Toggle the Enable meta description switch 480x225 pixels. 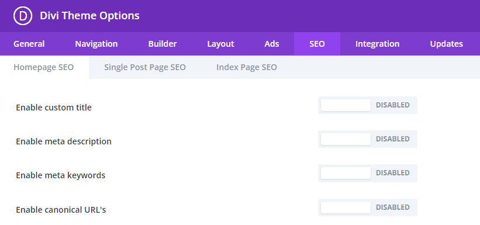(x=368, y=139)
